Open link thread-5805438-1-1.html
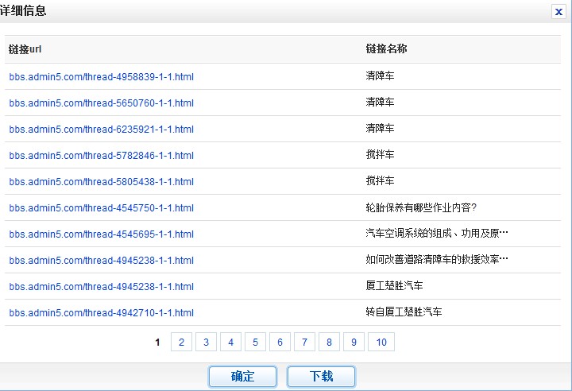This screenshot has width=572, height=391. pos(102,182)
